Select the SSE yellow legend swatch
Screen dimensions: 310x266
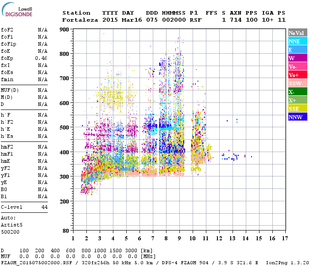pyautogui.click(x=298, y=109)
